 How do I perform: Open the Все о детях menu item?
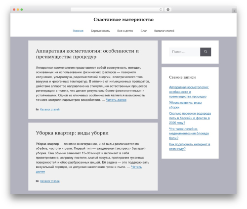pos(125,31)
